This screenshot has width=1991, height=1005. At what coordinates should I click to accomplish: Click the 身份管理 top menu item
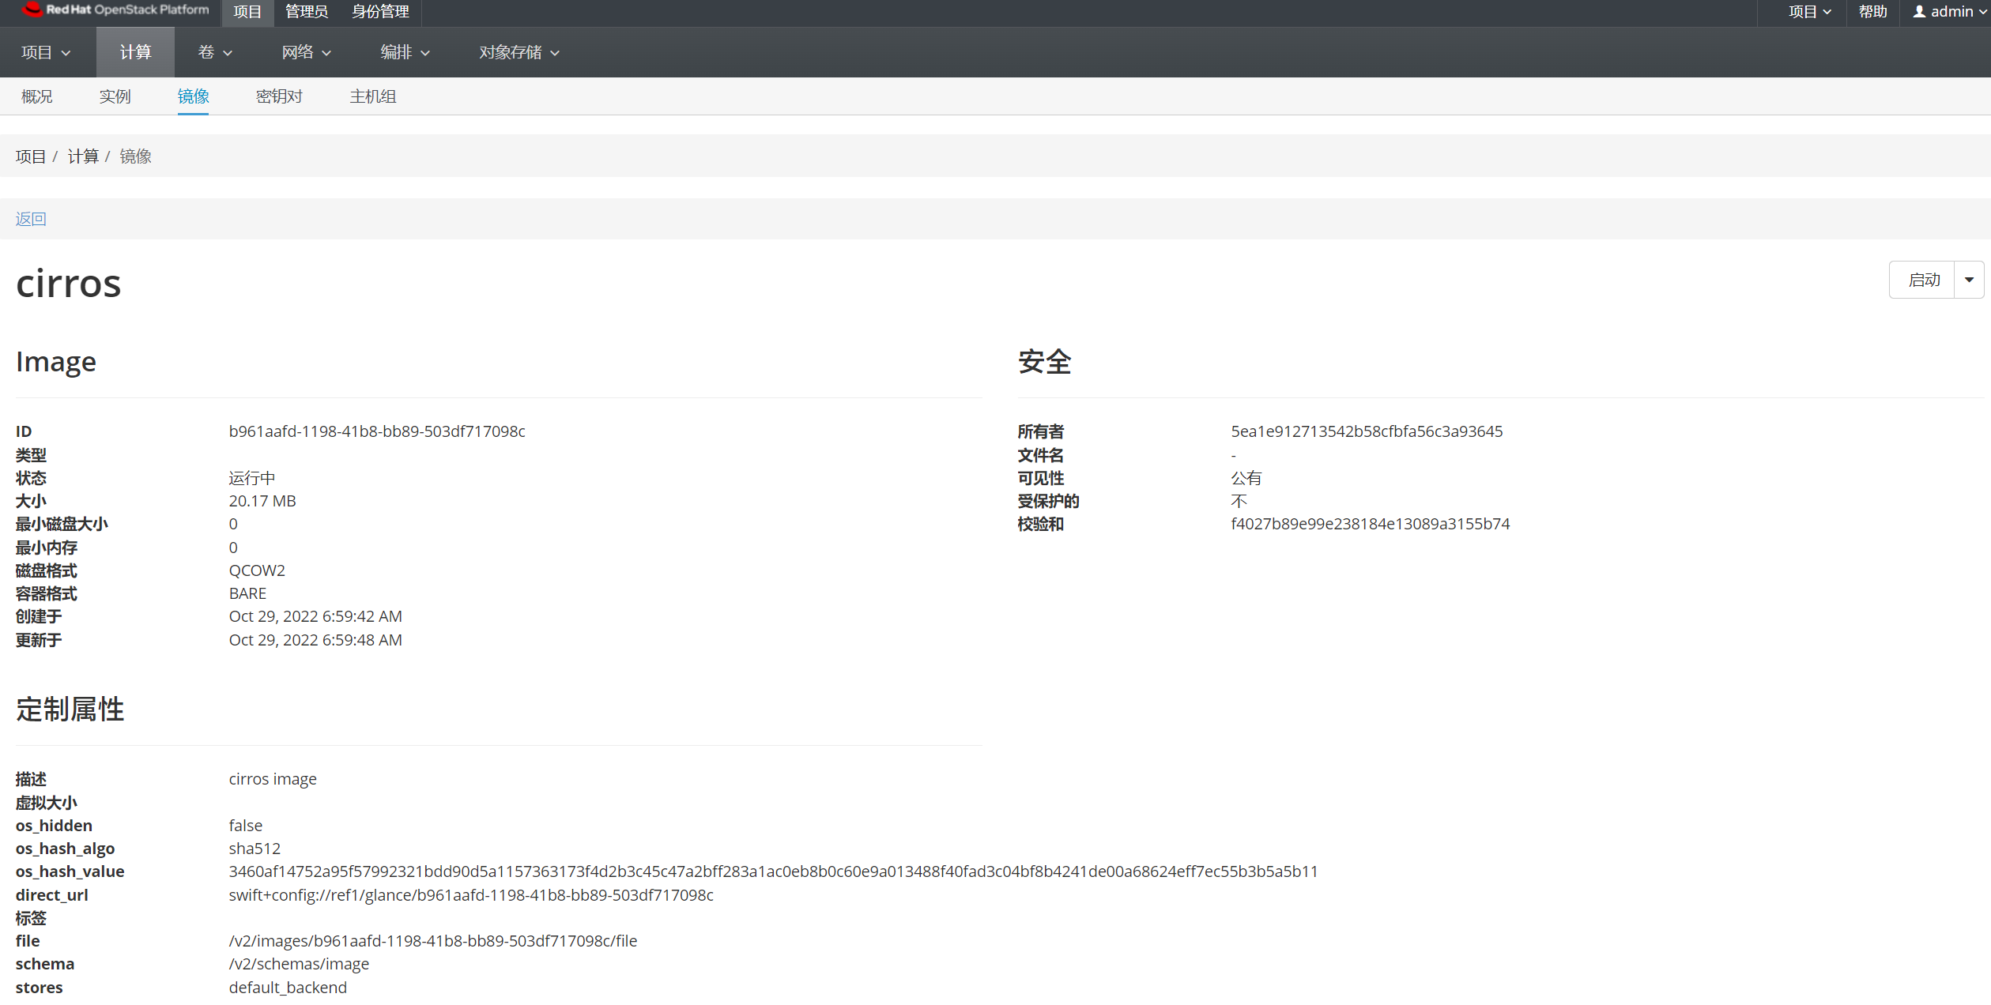[380, 12]
